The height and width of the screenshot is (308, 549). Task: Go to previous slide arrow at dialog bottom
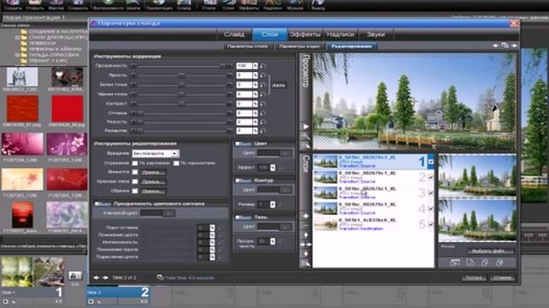click(x=96, y=277)
